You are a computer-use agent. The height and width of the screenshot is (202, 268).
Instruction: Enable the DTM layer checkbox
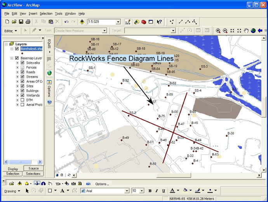pyautogui.click(x=23, y=100)
